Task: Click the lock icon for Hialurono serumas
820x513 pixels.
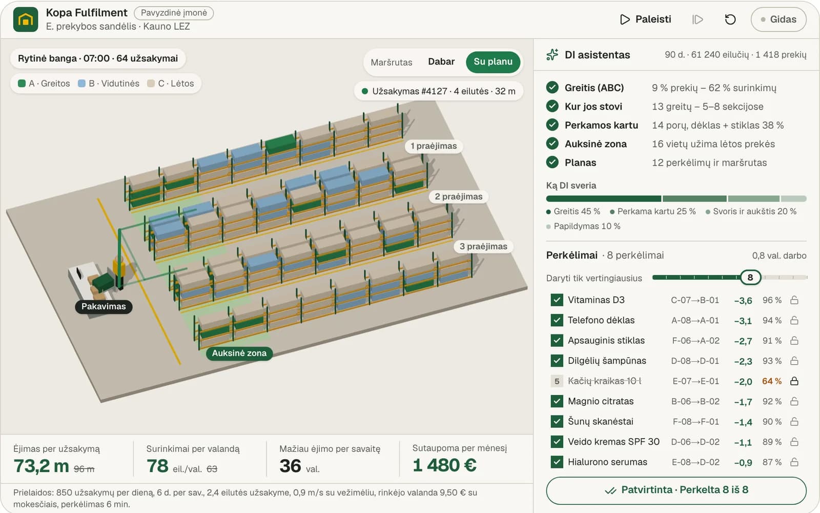Action: point(794,462)
